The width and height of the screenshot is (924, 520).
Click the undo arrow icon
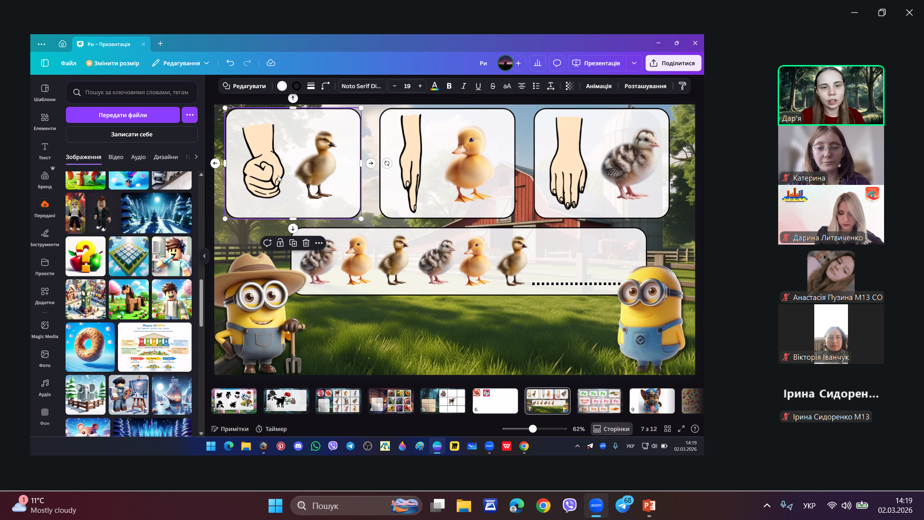click(230, 63)
